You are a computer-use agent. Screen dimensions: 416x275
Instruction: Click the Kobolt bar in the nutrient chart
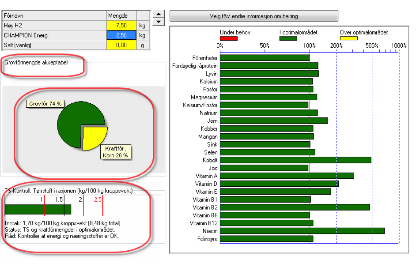point(295,160)
